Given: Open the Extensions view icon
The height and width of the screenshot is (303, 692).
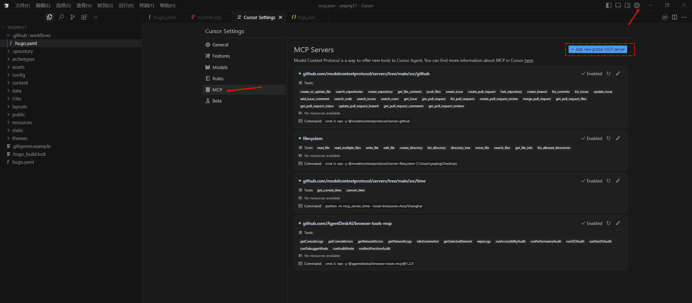Looking at the screenshot, I should pos(84,17).
